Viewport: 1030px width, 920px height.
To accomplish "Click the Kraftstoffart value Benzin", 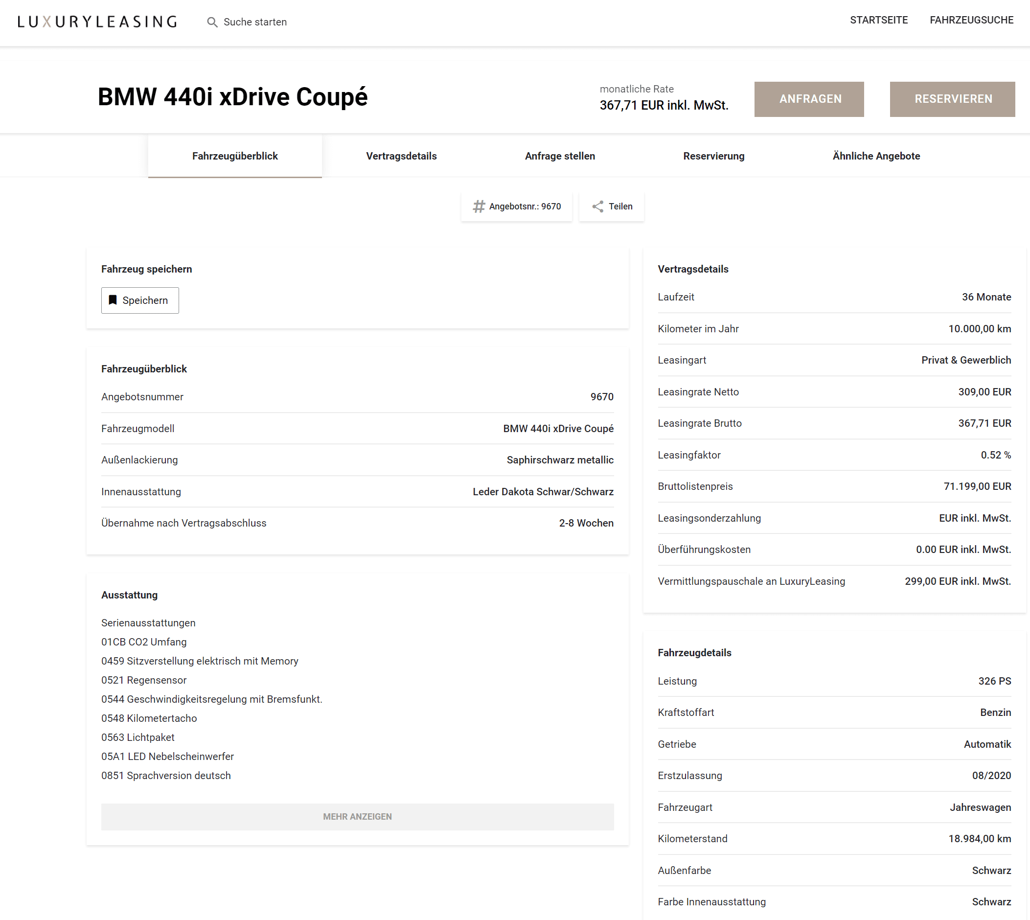I will pos(996,713).
